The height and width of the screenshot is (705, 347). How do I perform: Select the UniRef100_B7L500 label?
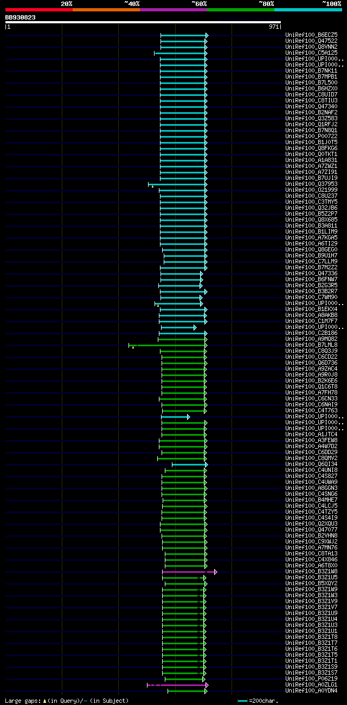pos(311,83)
